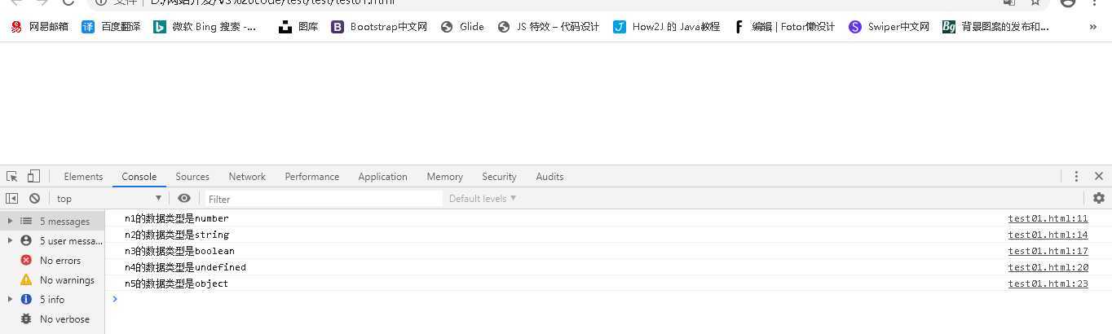Select log text n2的数据类型是string

pos(176,235)
